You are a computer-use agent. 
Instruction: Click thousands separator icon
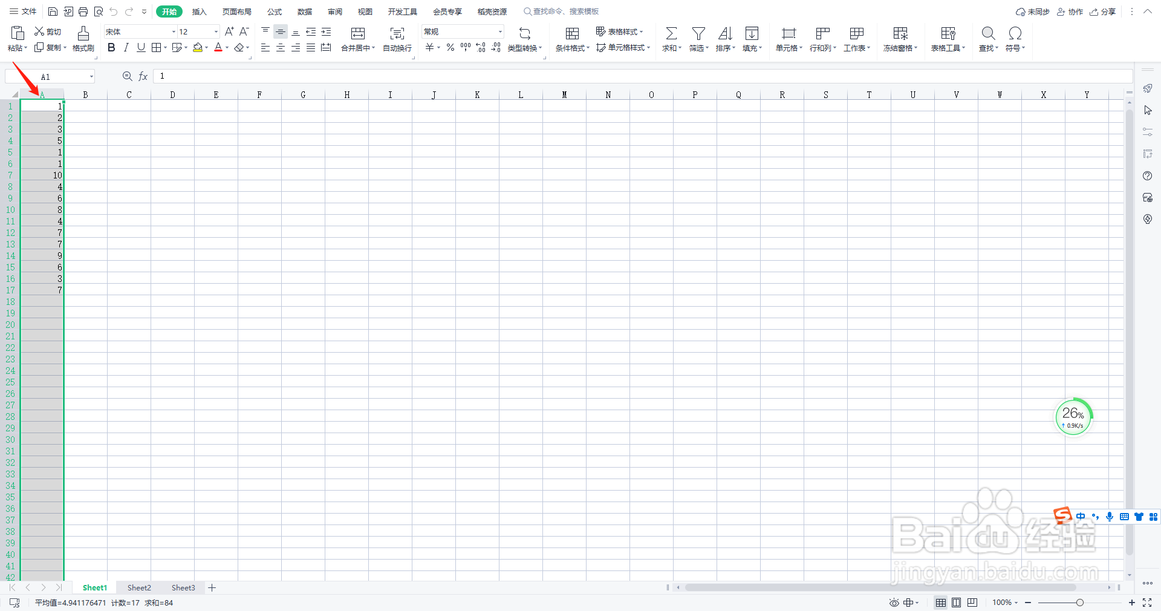coord(466,47)
